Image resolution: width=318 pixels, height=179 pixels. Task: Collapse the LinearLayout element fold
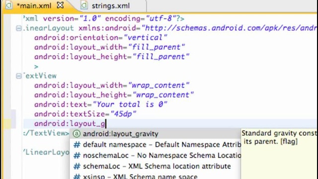coord(19,28)
